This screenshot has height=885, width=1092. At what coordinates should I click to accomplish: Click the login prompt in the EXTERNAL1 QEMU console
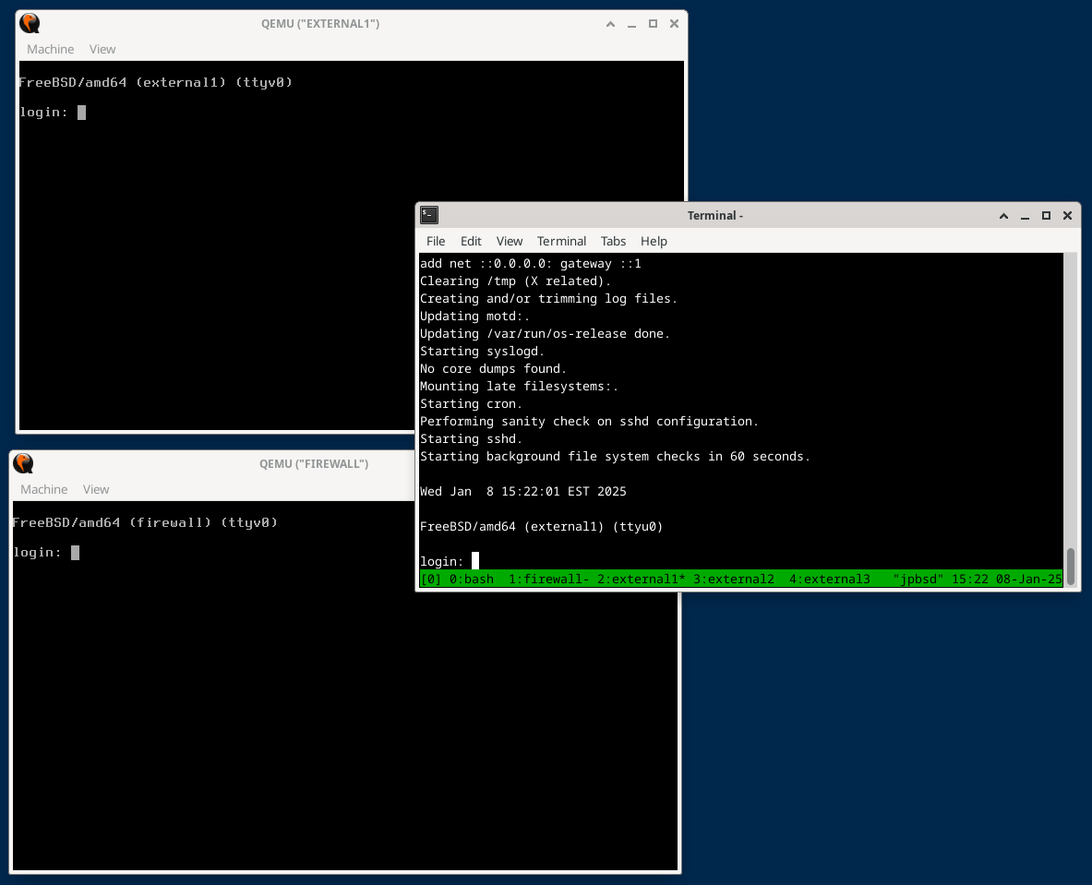pyautogui.click(x=43, y=112)
